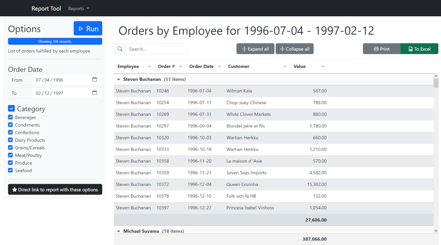Image resolution: width=441 pixels, height=245 pixels.
Task: Open the To date calendar picker icon
Action: click(x=95, y=93)
